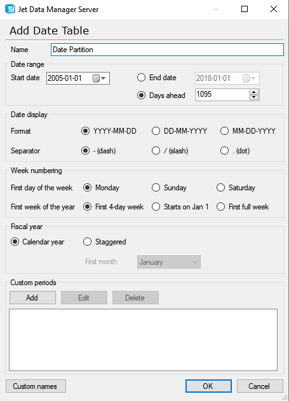Click the Add custom period button

coord(32,298)
